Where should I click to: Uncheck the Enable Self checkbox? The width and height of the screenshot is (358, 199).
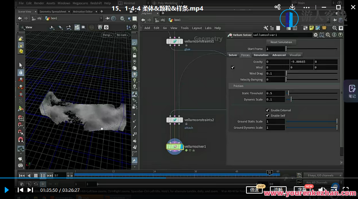tap(267, 116)
